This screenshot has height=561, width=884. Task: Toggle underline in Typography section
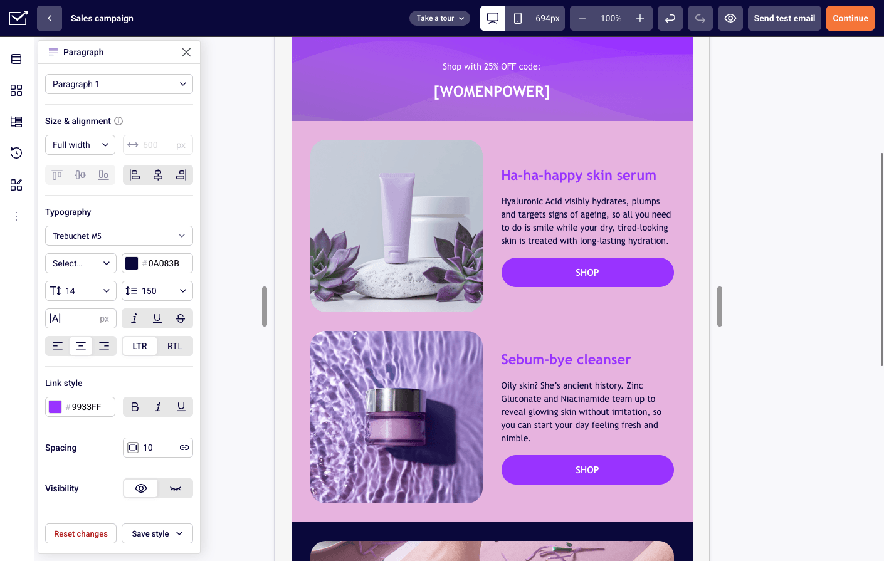(x=157, y=318)
